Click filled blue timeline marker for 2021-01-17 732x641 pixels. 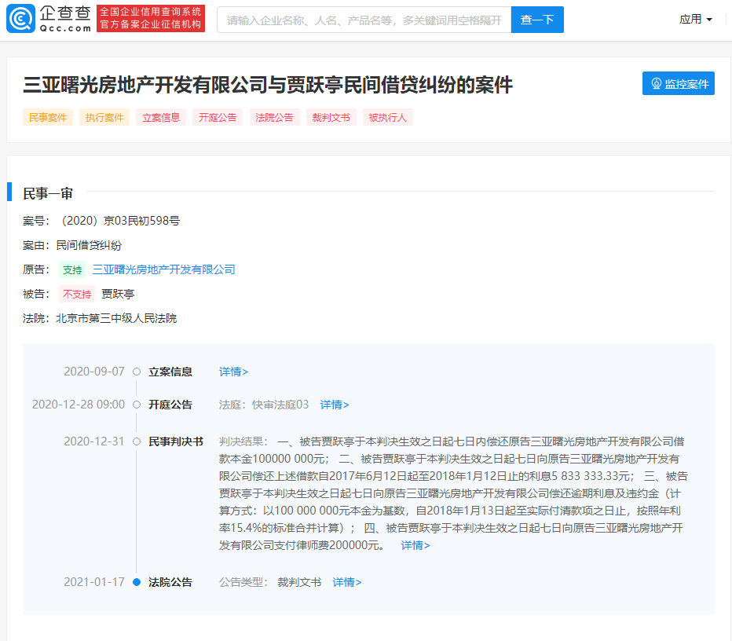click(x=137, y=582)
